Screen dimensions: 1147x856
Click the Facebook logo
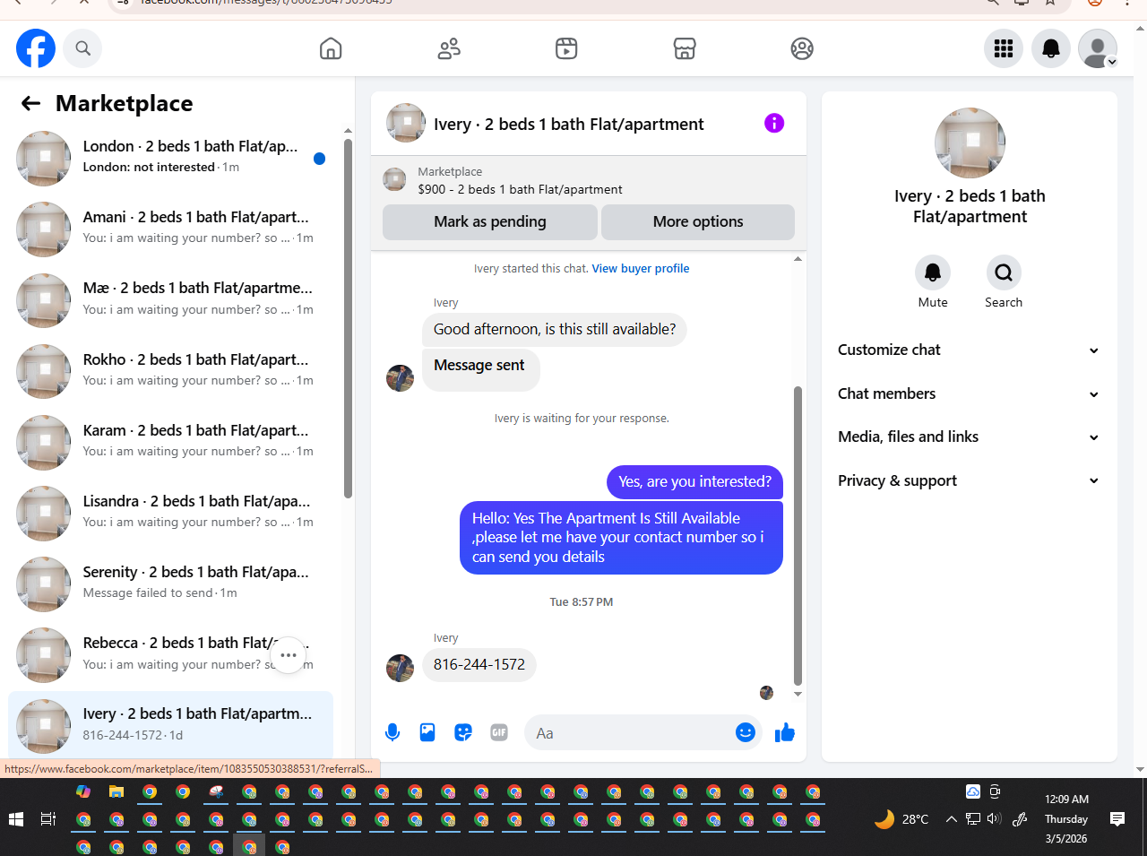pos(36,48)
